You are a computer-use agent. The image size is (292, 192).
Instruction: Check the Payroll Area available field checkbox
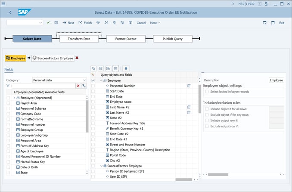8,103
